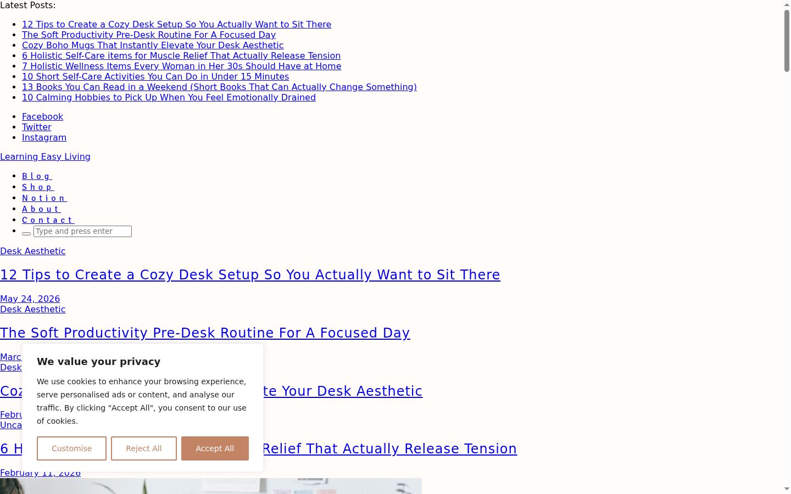This screenshot has width=791, height=494.
Task: Click Accept All in the cookie banner
Action: pyautogui.click(x=215, y=448)
